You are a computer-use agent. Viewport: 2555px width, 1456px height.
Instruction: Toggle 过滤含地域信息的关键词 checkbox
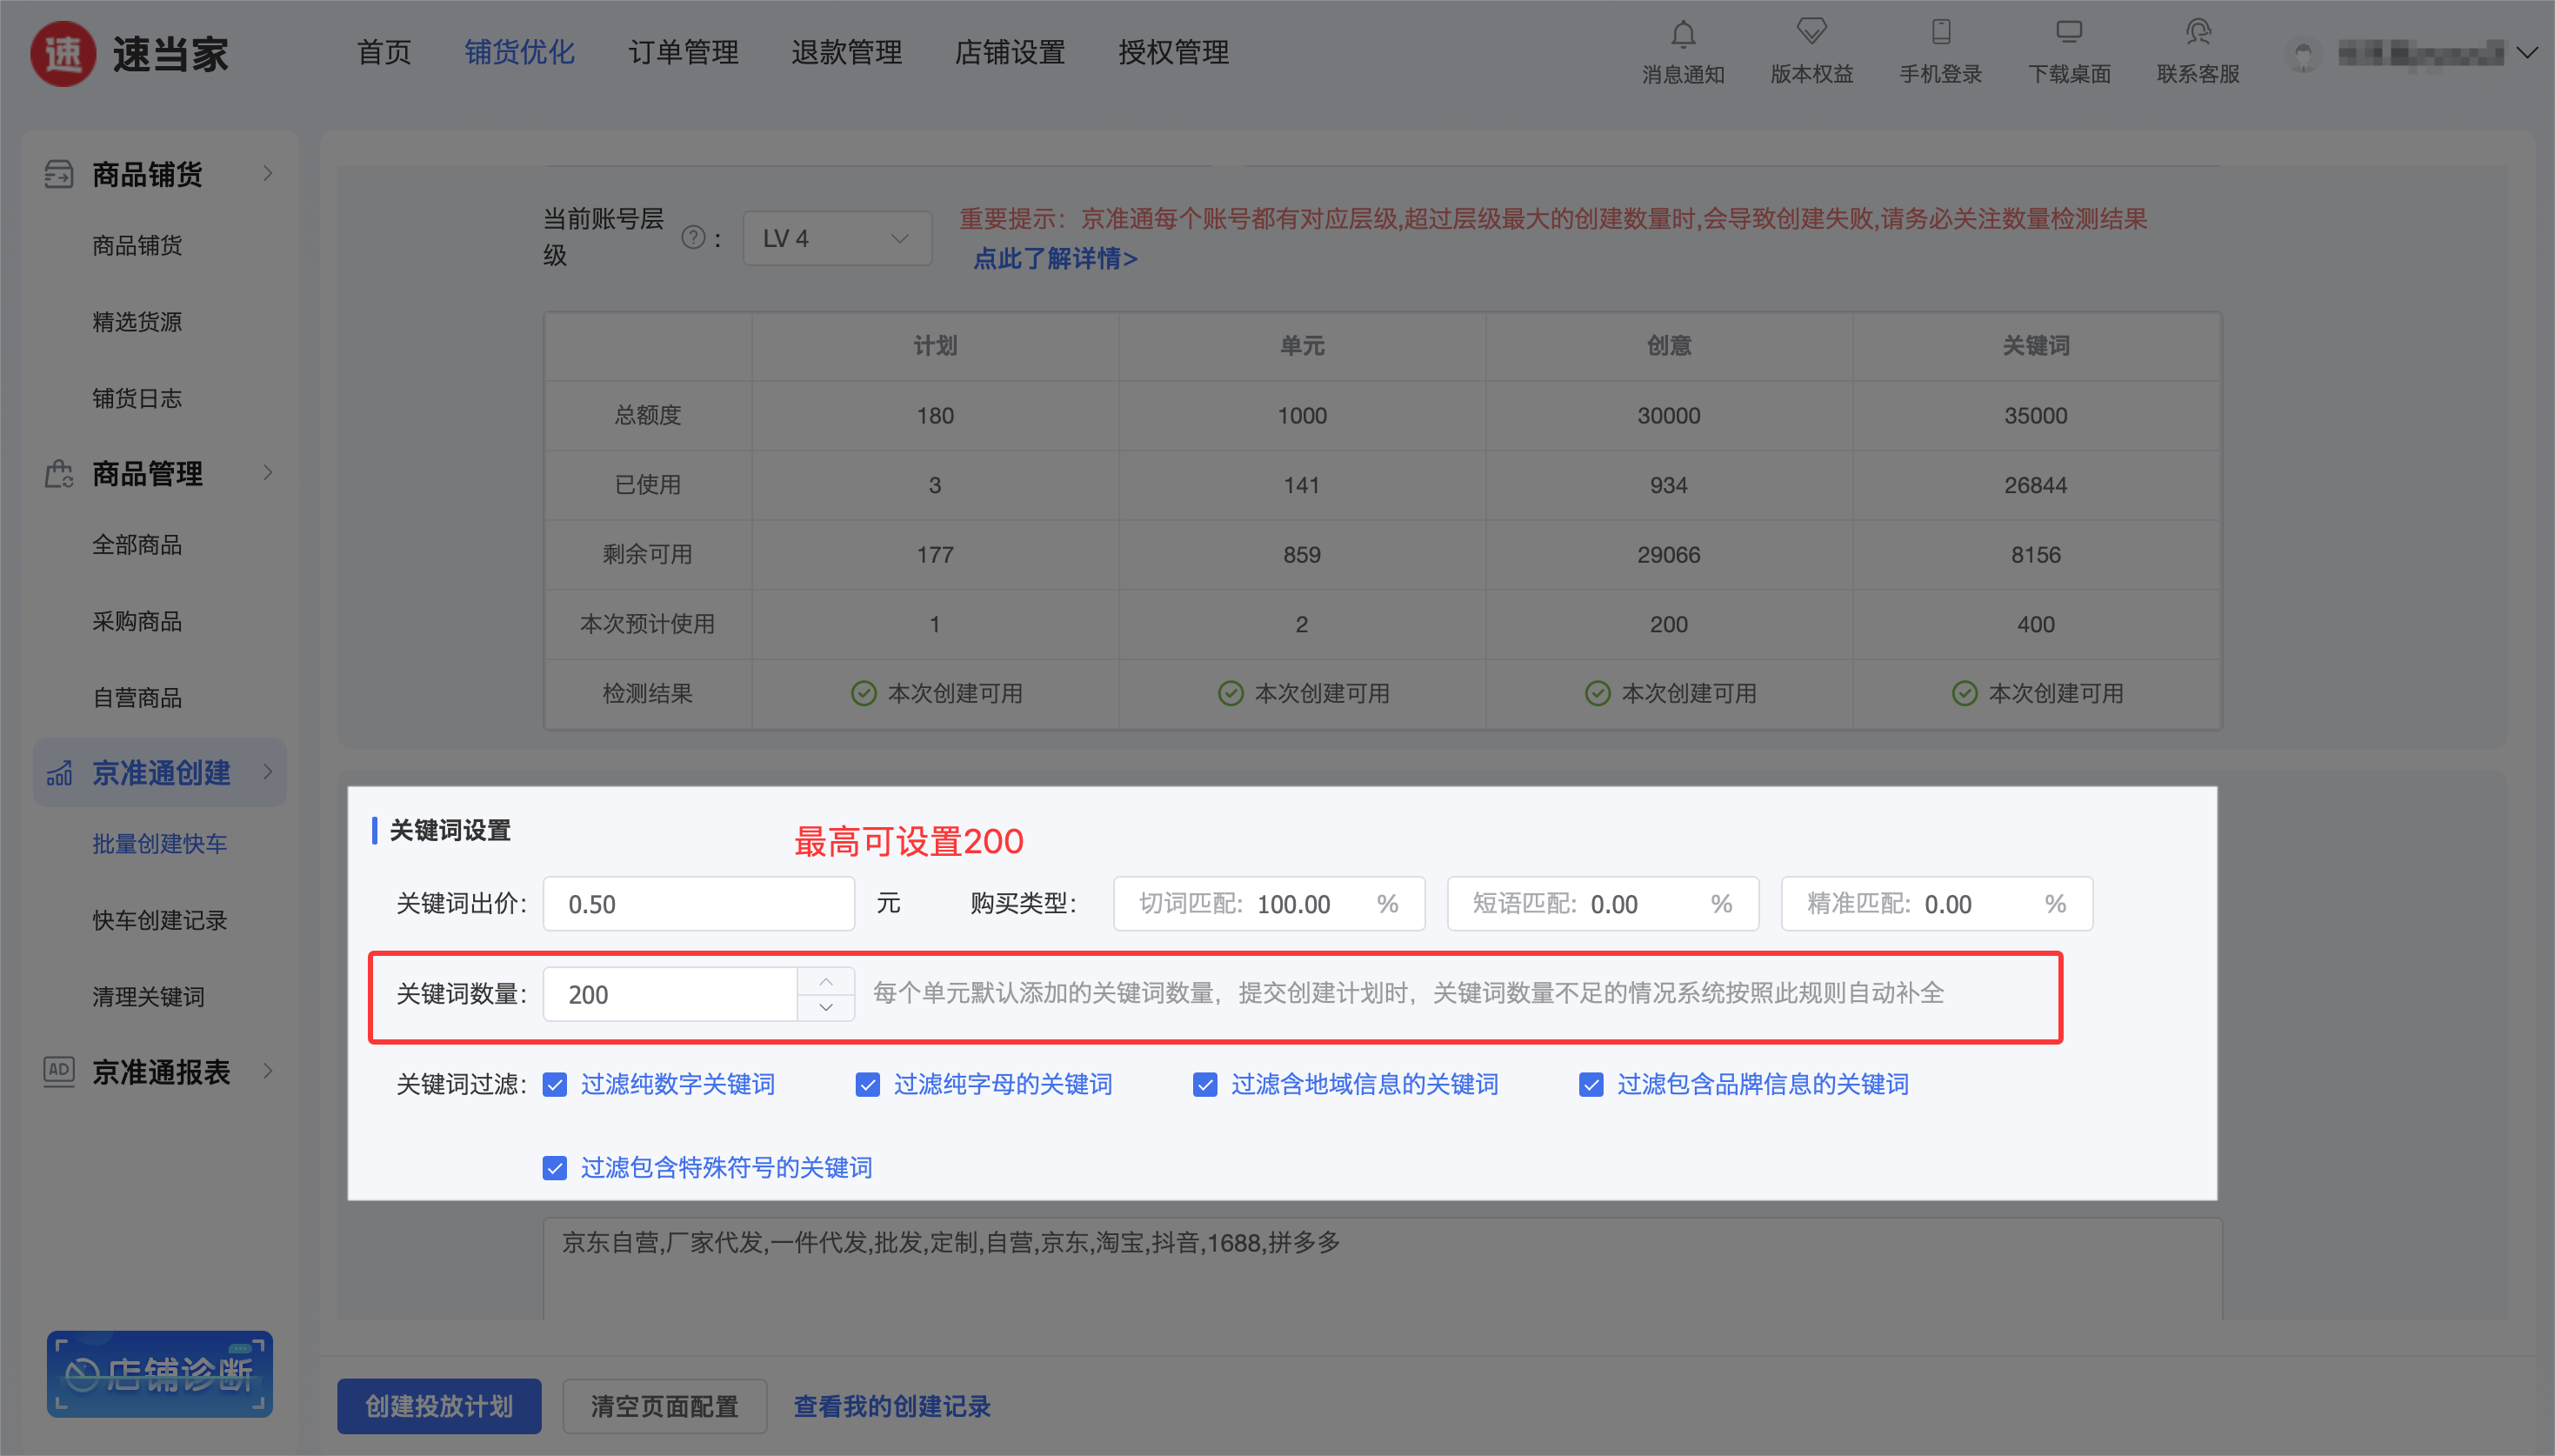click(1204, 1085)
